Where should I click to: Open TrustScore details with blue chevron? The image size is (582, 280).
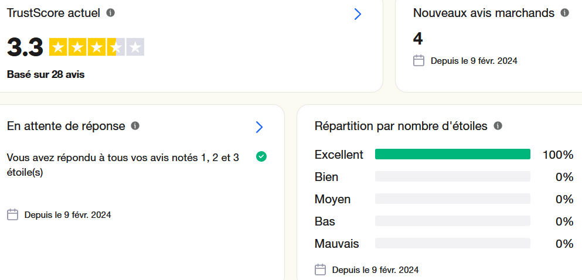358,15
